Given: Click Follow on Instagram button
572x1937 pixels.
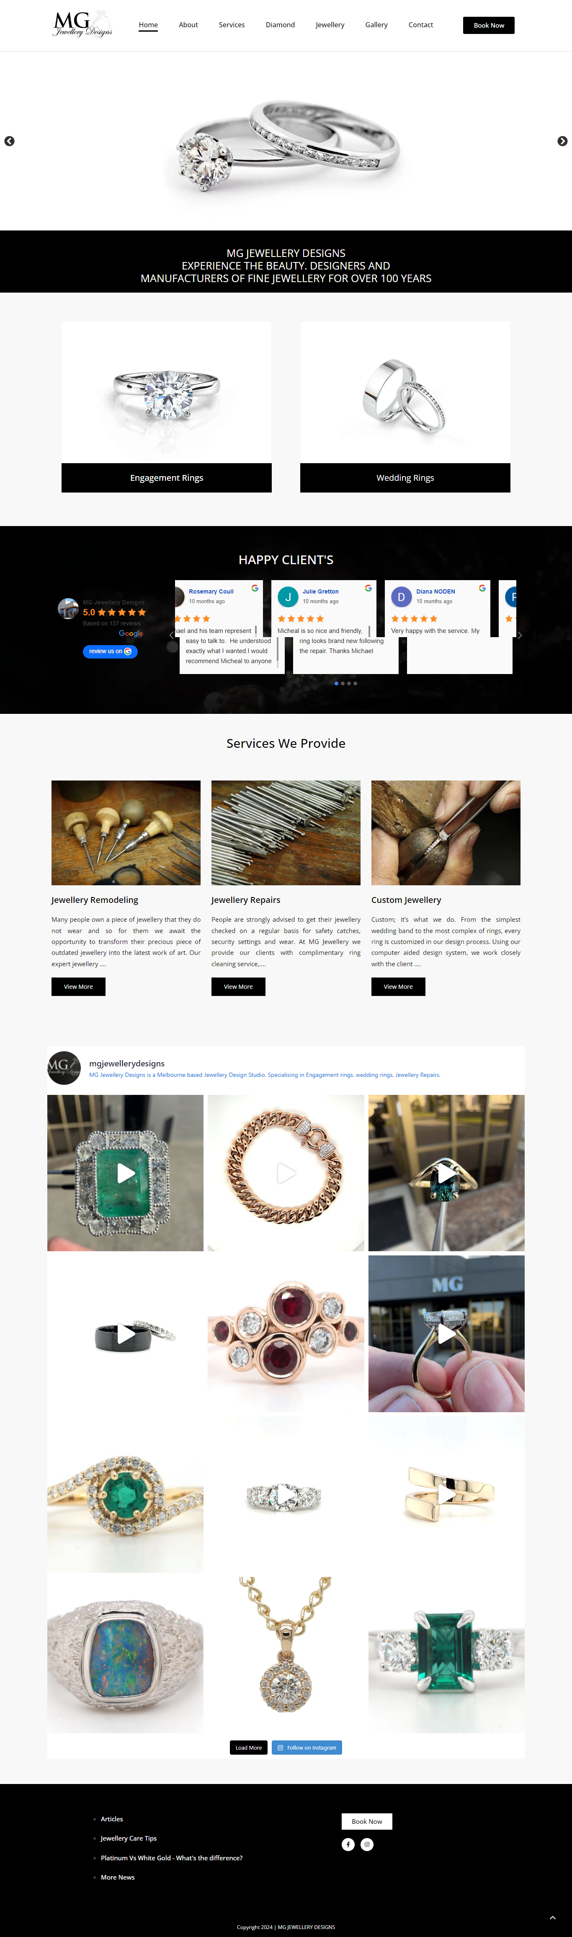Looking at the screenshot, I should click(x=307, y=1747).
